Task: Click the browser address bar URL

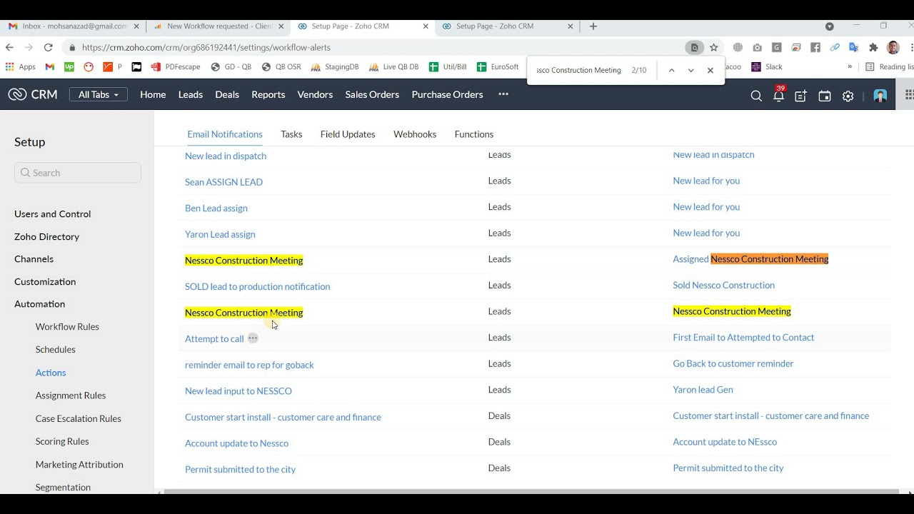Action: (206, 47)
